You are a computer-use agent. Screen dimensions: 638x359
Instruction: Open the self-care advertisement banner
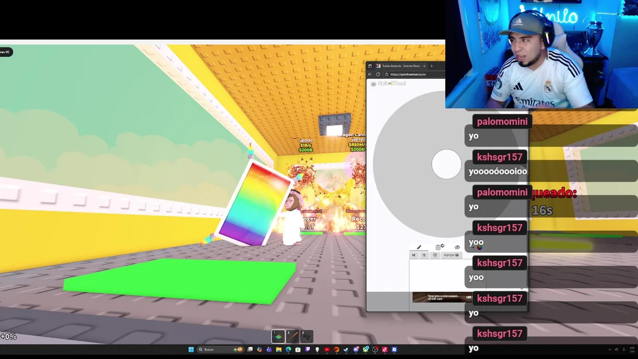[443, 297]
